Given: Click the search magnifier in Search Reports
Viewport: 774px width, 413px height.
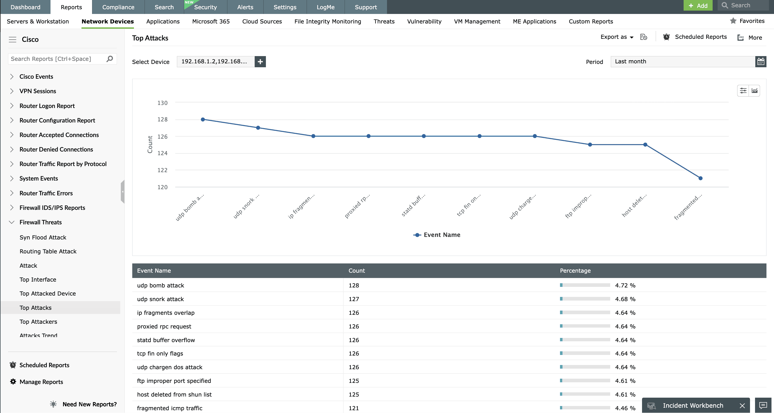Looking at the screenshot, I should [x=110, y=59].
